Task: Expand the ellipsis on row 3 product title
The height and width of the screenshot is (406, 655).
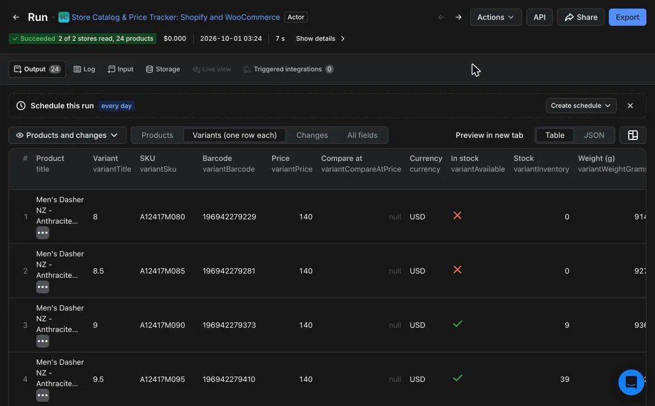Action: tap(42, 341)
